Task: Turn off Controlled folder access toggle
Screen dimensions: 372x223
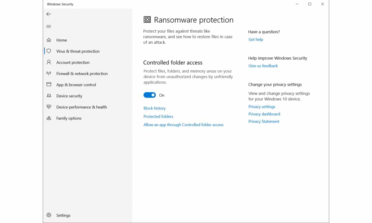Action: [x=149, y=95]
